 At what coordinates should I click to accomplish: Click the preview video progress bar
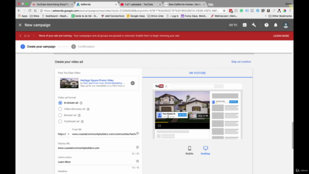[x=183, y=122]
